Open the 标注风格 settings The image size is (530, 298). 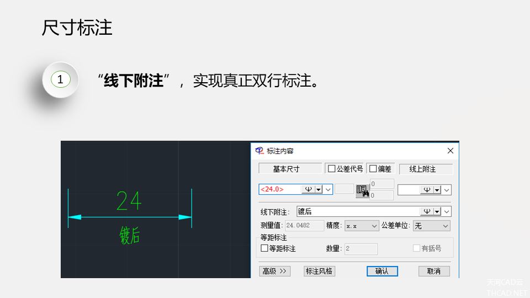319,271
